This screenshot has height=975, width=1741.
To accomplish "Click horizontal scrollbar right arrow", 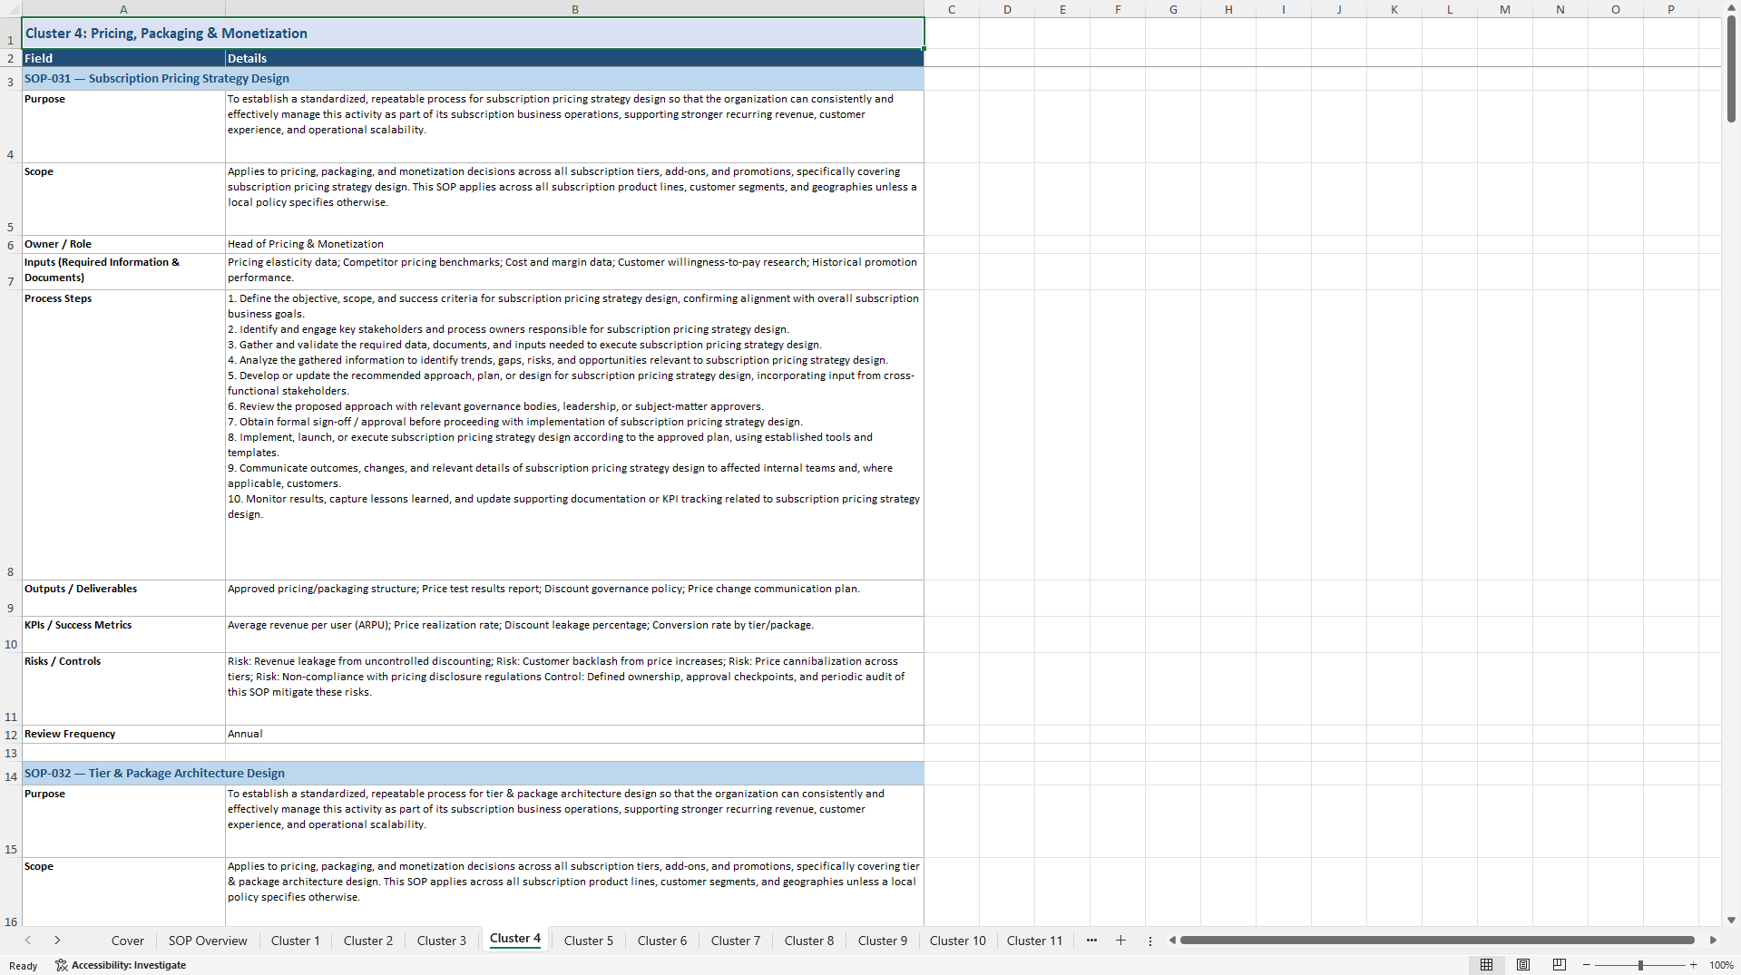I will coord(1713,941).
